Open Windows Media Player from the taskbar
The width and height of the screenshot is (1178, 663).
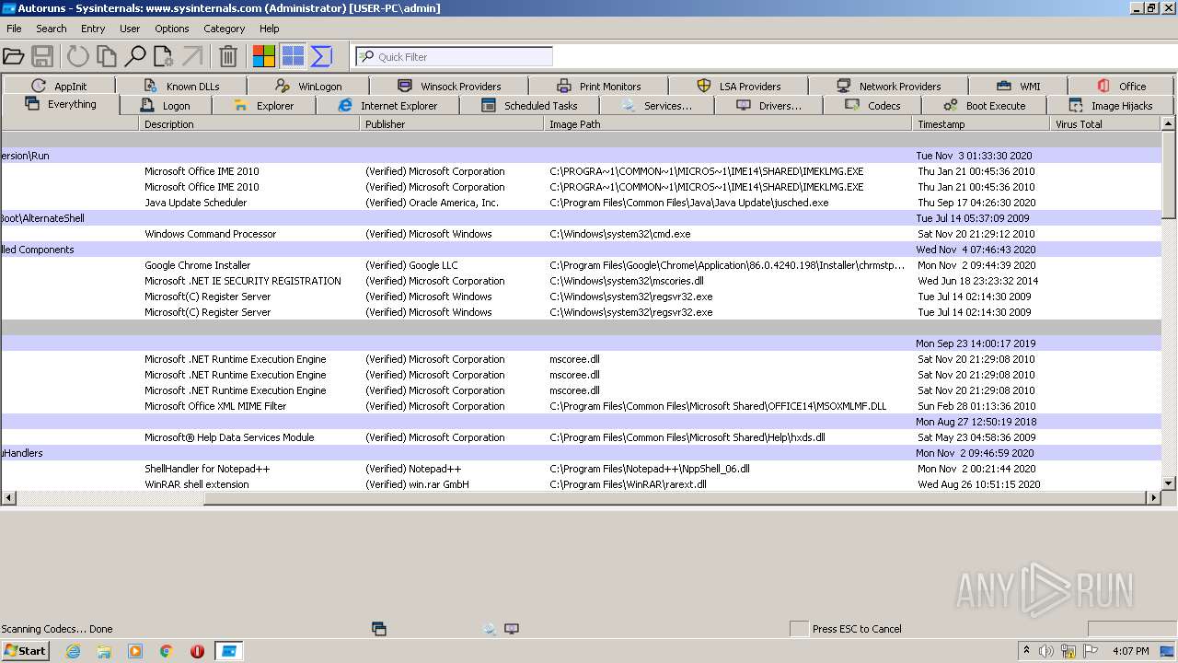[135, 651]
